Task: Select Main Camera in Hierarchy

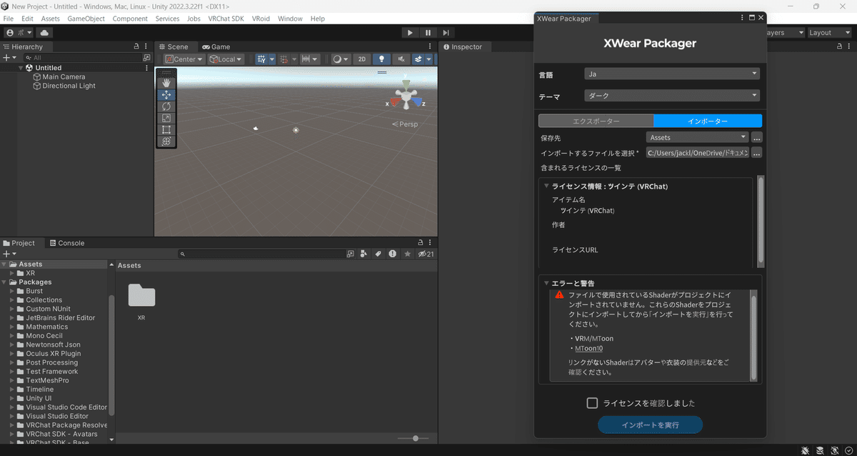Action: pos(64,76)
